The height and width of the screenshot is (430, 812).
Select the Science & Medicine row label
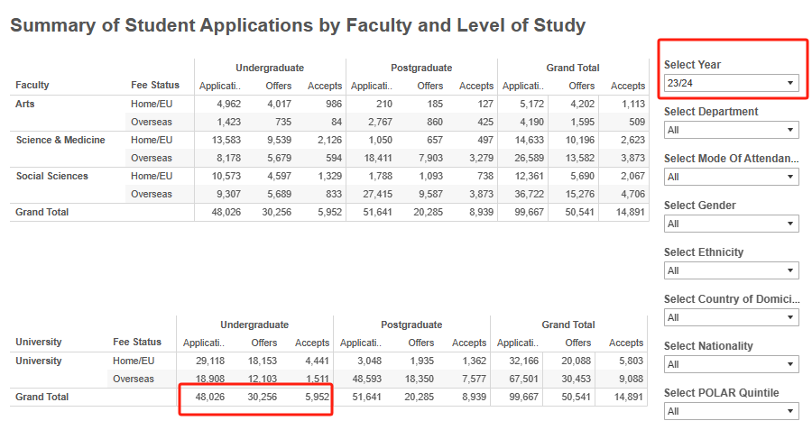click(x=60, y=140)
